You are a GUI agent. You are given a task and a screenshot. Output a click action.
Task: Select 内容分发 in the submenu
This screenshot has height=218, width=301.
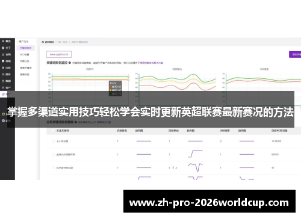tap(25, 61)
